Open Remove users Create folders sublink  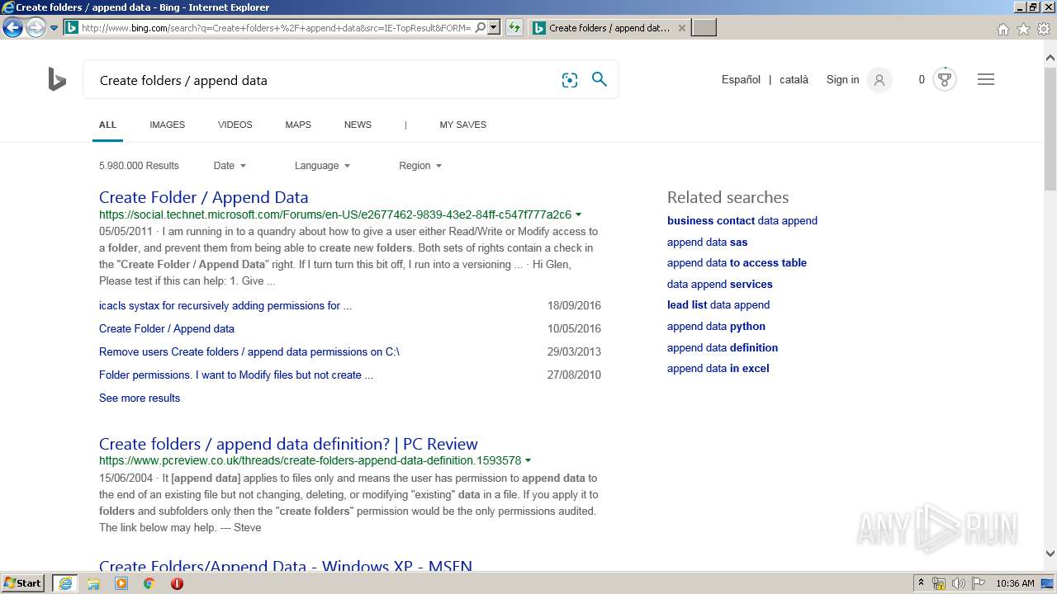click(249, 351)
